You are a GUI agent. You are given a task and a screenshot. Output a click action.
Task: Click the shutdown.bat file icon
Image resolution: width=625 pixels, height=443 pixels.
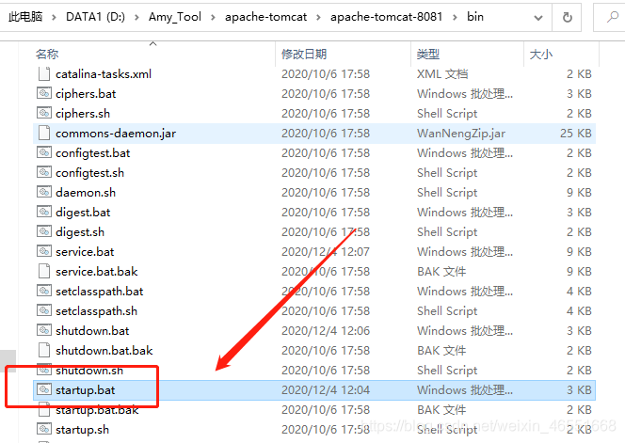click(44, 330)
